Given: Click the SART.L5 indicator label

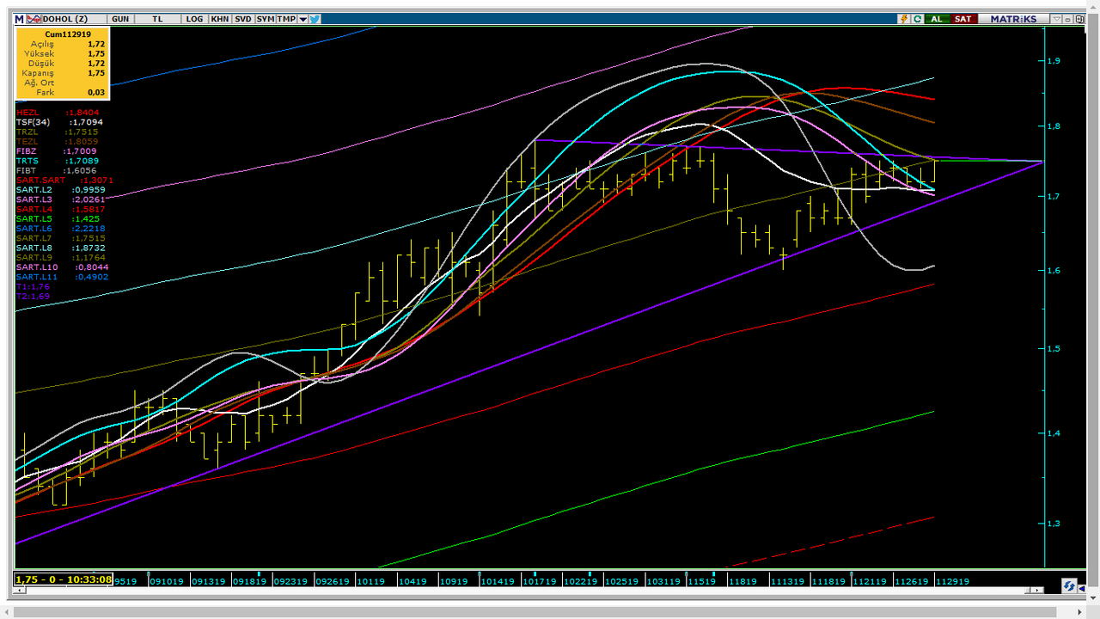Looking at the screenshot, I should pos(34,219).
